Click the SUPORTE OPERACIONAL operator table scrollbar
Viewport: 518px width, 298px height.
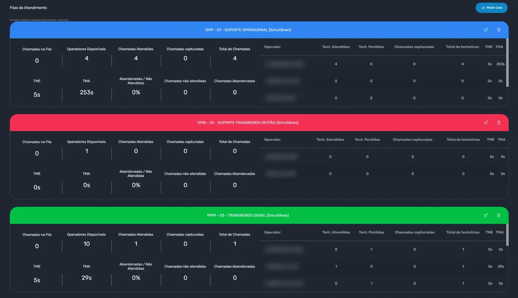coord(507,63)
